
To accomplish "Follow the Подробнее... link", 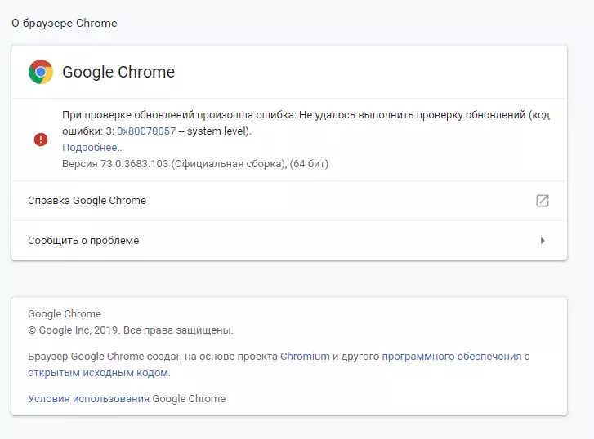I will point(93,147).
